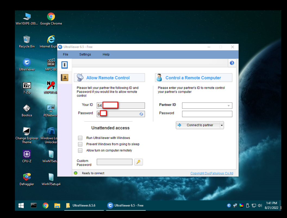
Task: Click the person icon beside Control a Remote Computer
Action: click(x=159, y=77)
